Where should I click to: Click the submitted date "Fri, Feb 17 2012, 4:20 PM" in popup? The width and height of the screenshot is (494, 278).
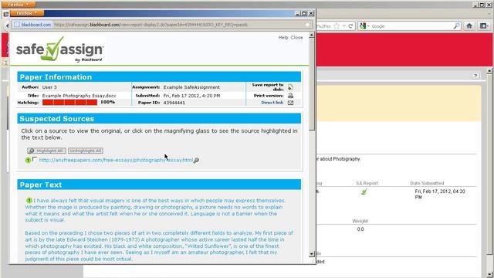pos(191,96)
